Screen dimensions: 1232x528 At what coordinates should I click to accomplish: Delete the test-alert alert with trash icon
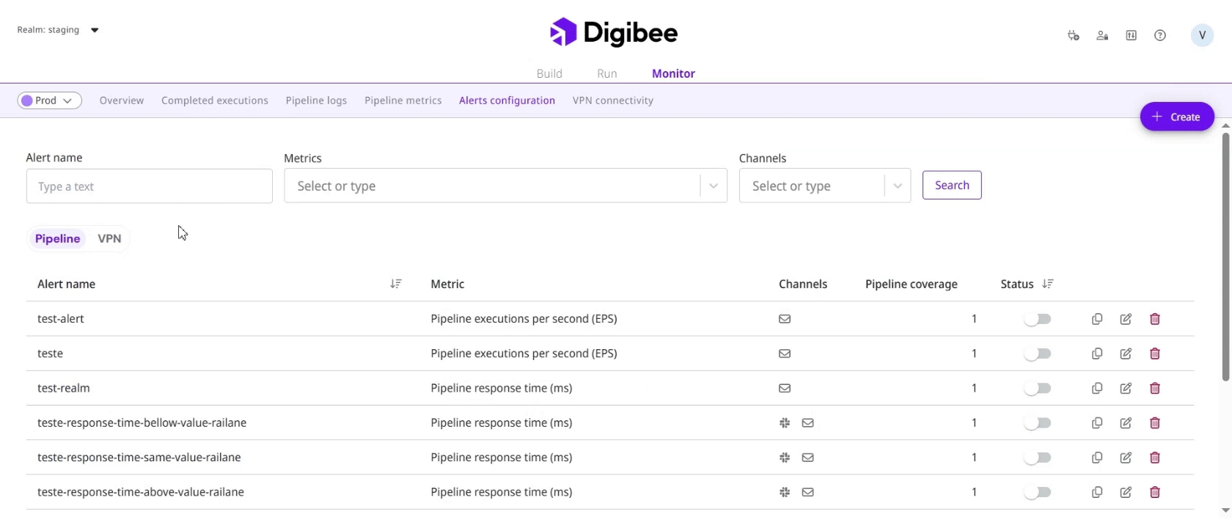coord(1155,319)
